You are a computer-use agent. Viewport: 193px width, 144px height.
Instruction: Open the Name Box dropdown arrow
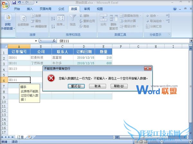coord(36,41)
